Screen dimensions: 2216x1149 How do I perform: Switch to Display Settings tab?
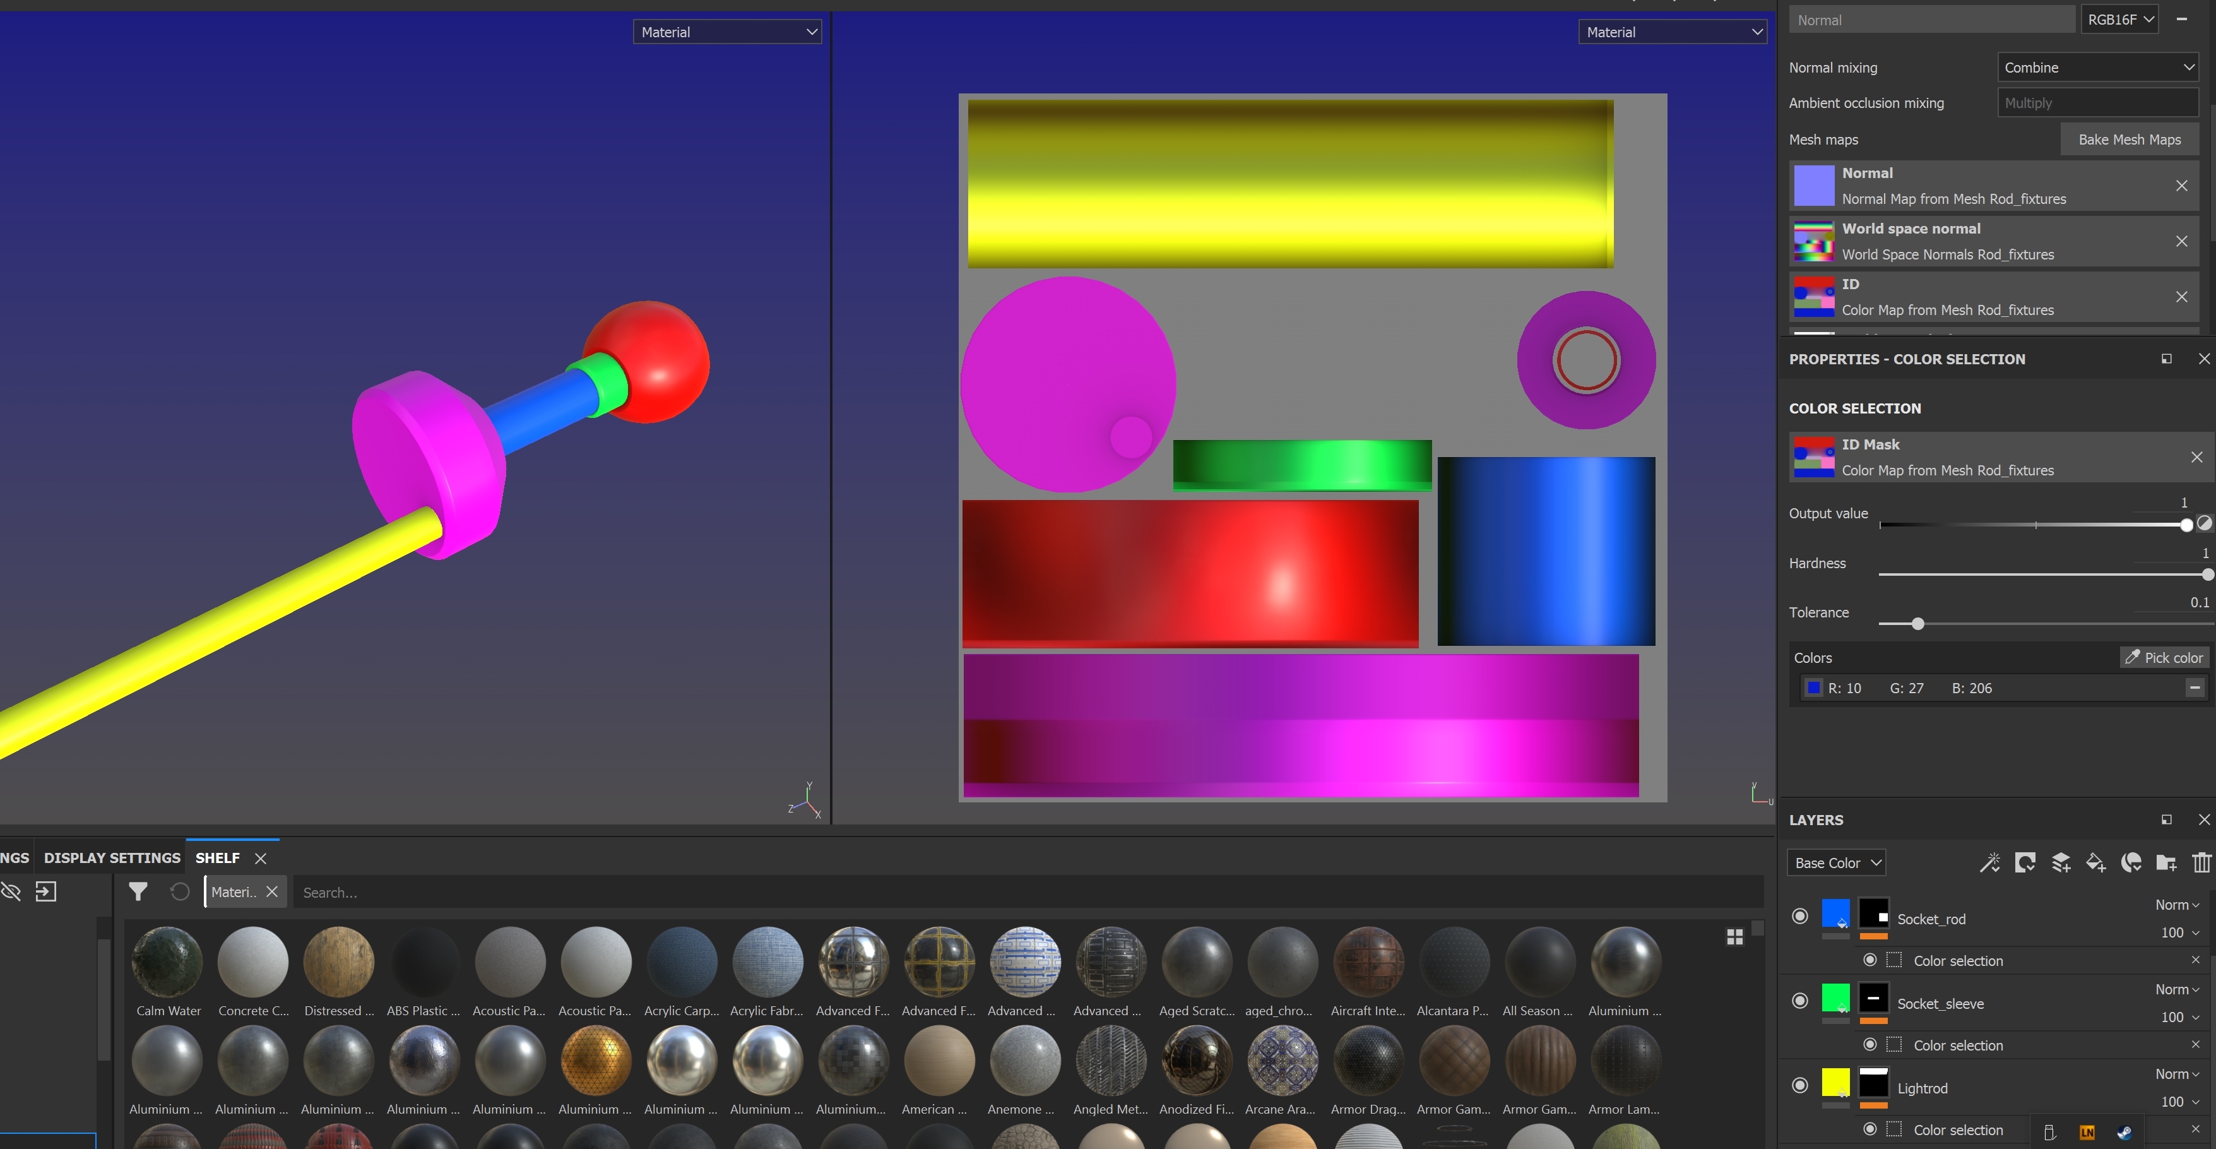(112, 857)
